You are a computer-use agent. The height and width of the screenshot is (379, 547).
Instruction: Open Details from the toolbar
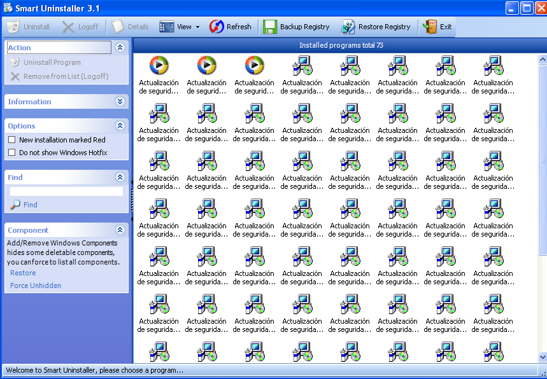(x=131, y=27)
